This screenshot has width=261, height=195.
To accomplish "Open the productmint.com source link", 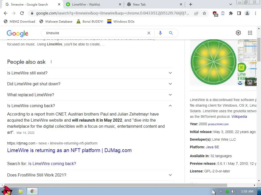I will (x=218, y=124).
